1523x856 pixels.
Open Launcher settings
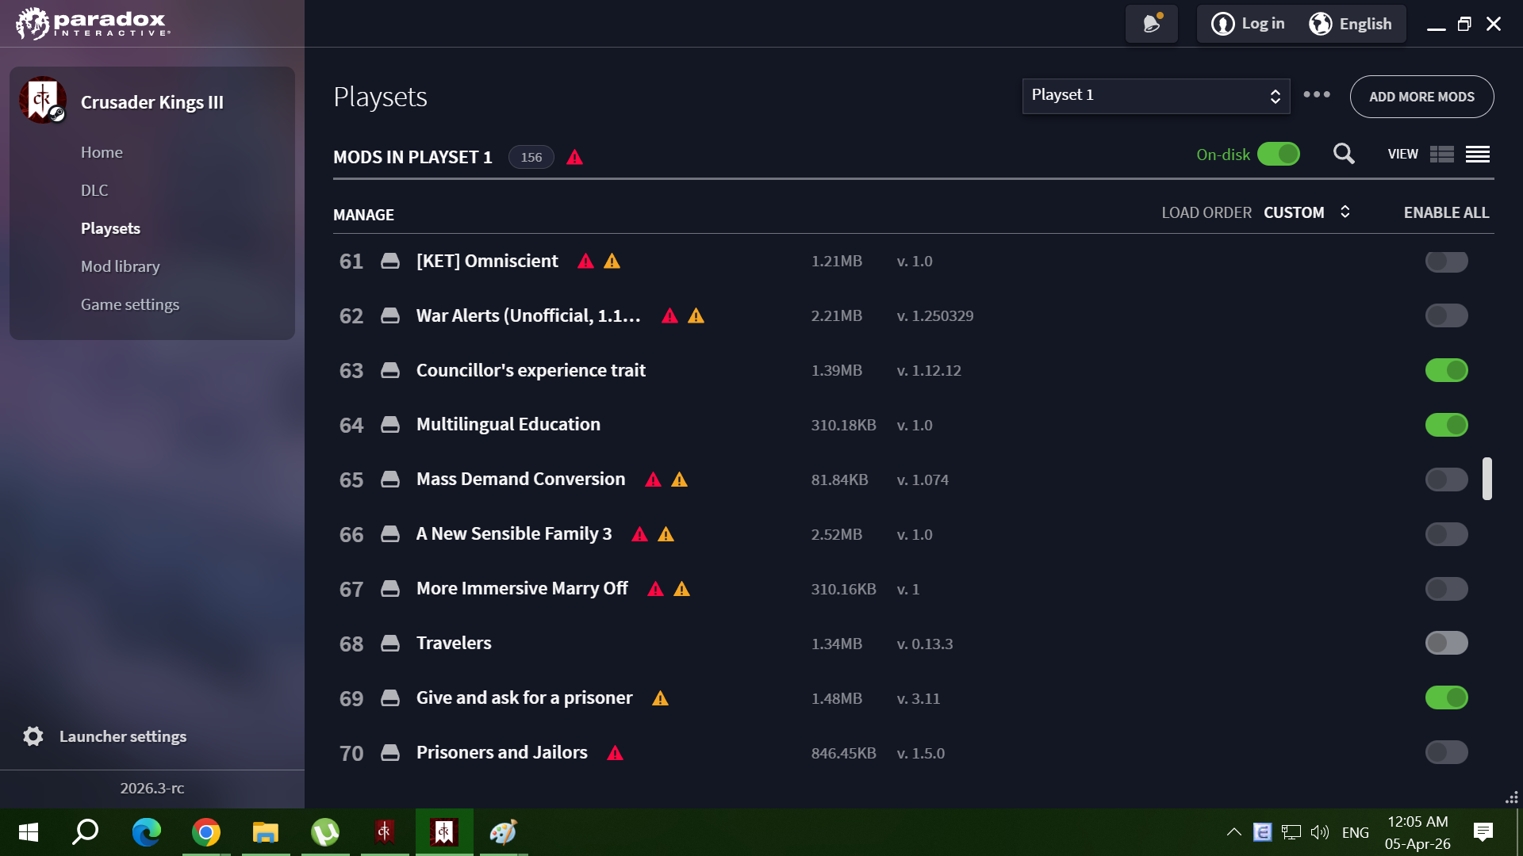(123, 736)
